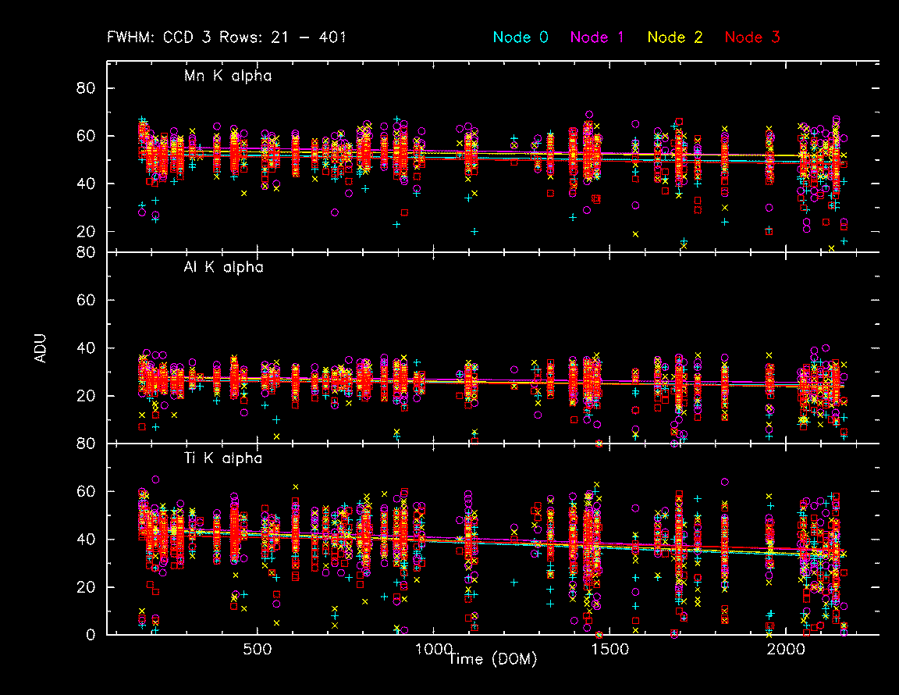Select the red Node 3 legend label
This screenshot has width=899, height=695.
point(752,37)
